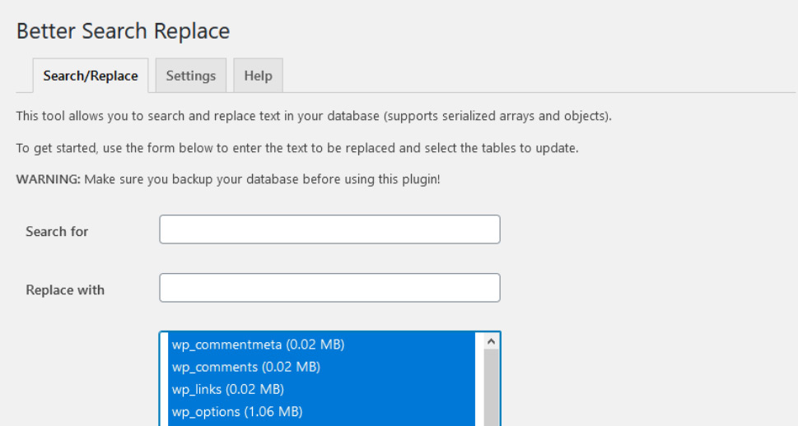The image size is (798, 426).
Task: Click the "This tool allows you" description line
Action: tap(314, 117)
